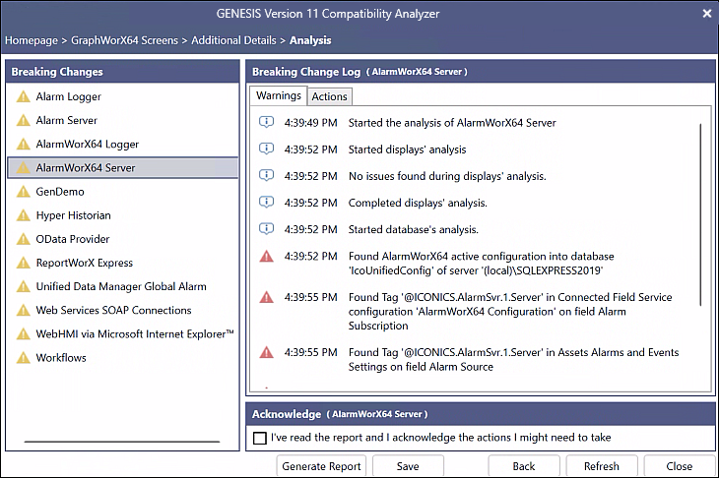Click warning triangle next to Hyper Historian
The image size is (719, 478).
pos(24,215)
